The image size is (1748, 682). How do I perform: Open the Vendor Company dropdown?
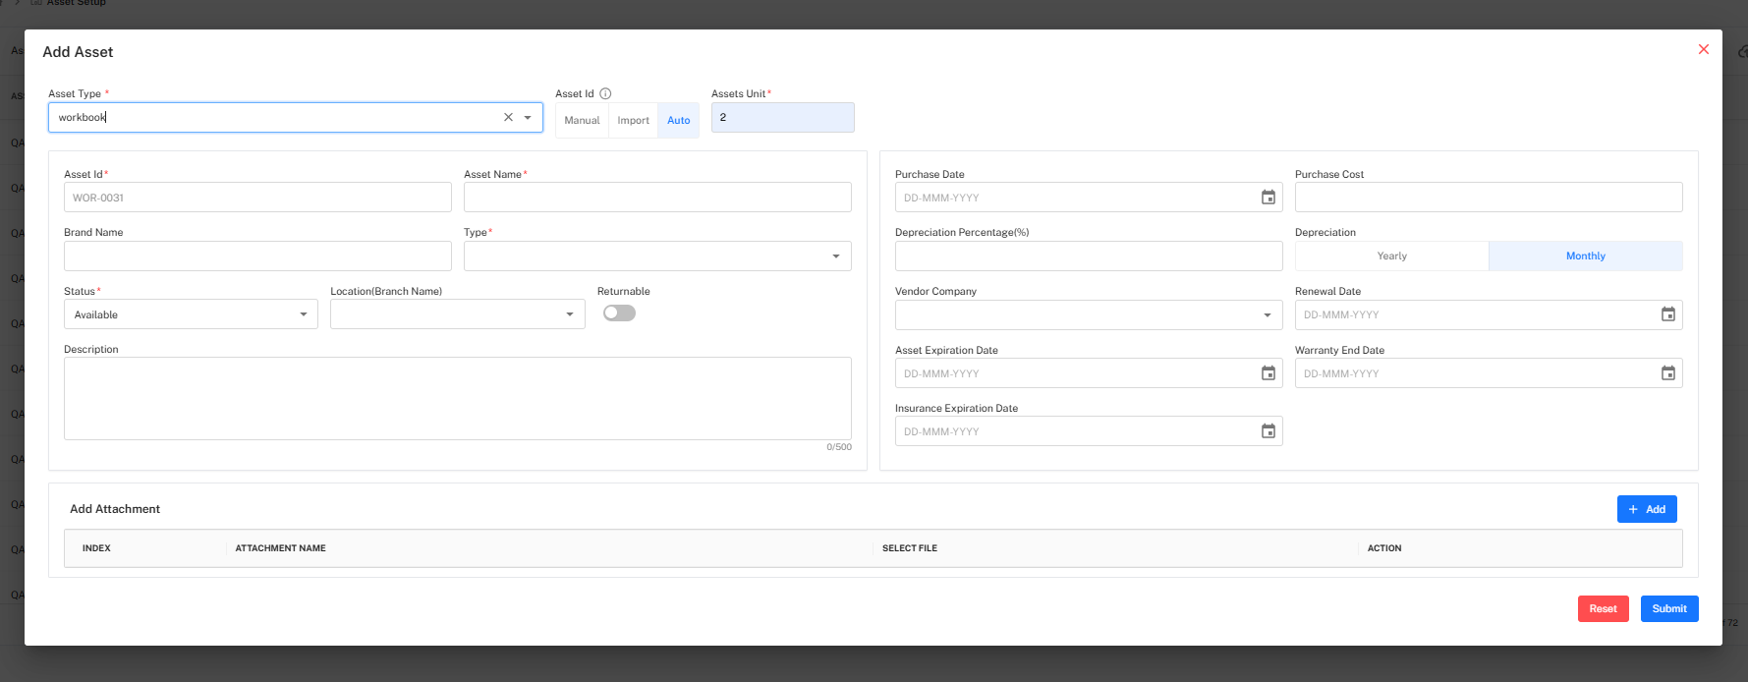[1088, 315]
